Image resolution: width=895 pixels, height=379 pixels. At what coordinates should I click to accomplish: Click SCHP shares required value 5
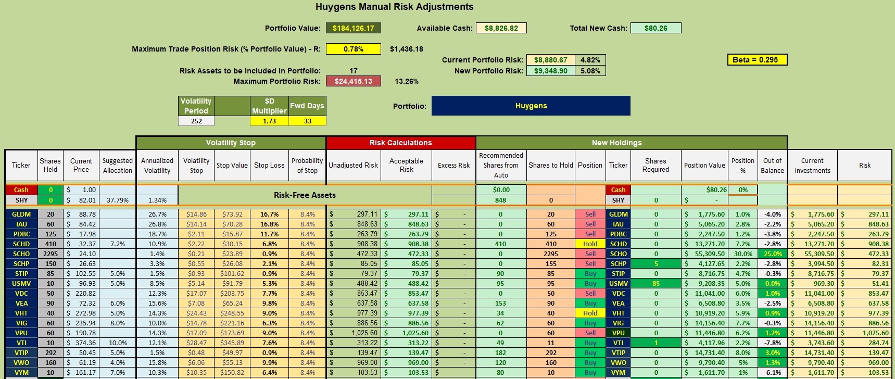click(656, 263)
